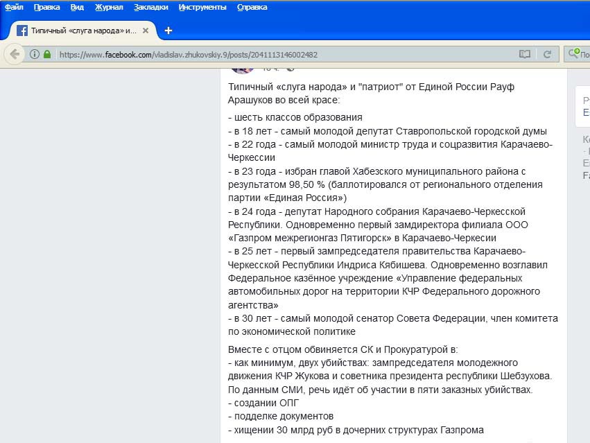Click the text «Газпром межрегионгаз Пятигорск» in the post
This screenshot has height=443, width=590.
point(311,238)
